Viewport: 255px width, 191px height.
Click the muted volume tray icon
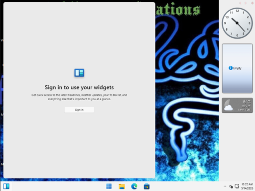tap(231, 186)
